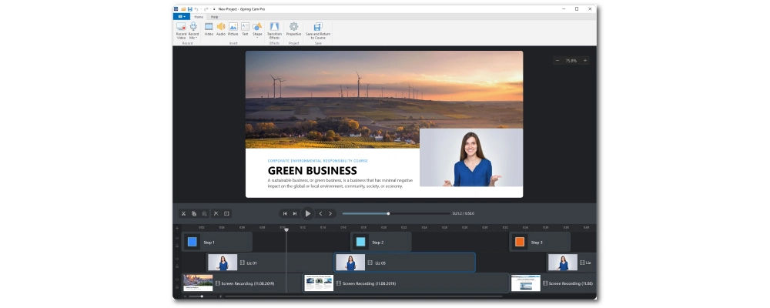Open the Shape dropdown menu
Screen dimensions: 770x308
(257, 37)
